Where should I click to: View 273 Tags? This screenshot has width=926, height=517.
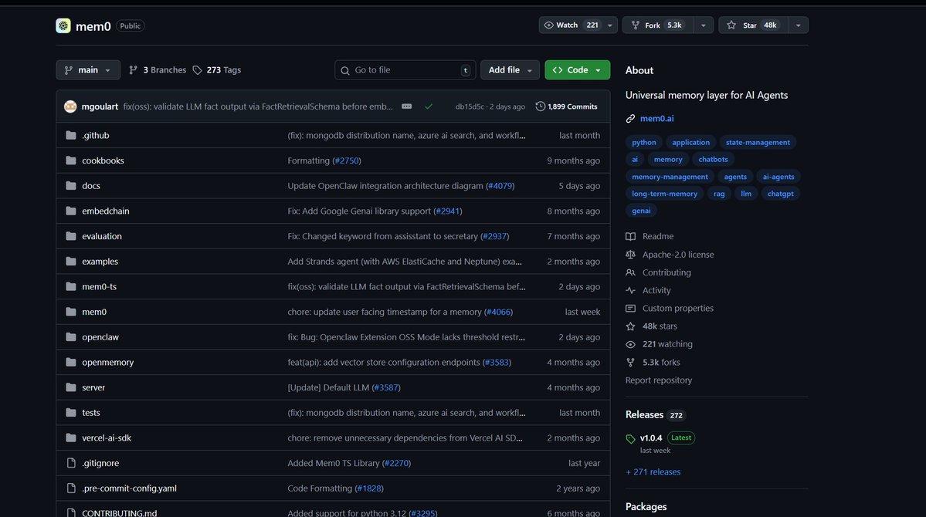[x=217, y=69]
